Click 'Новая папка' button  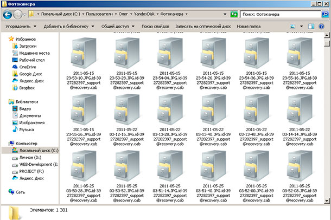tap(249, 27)
